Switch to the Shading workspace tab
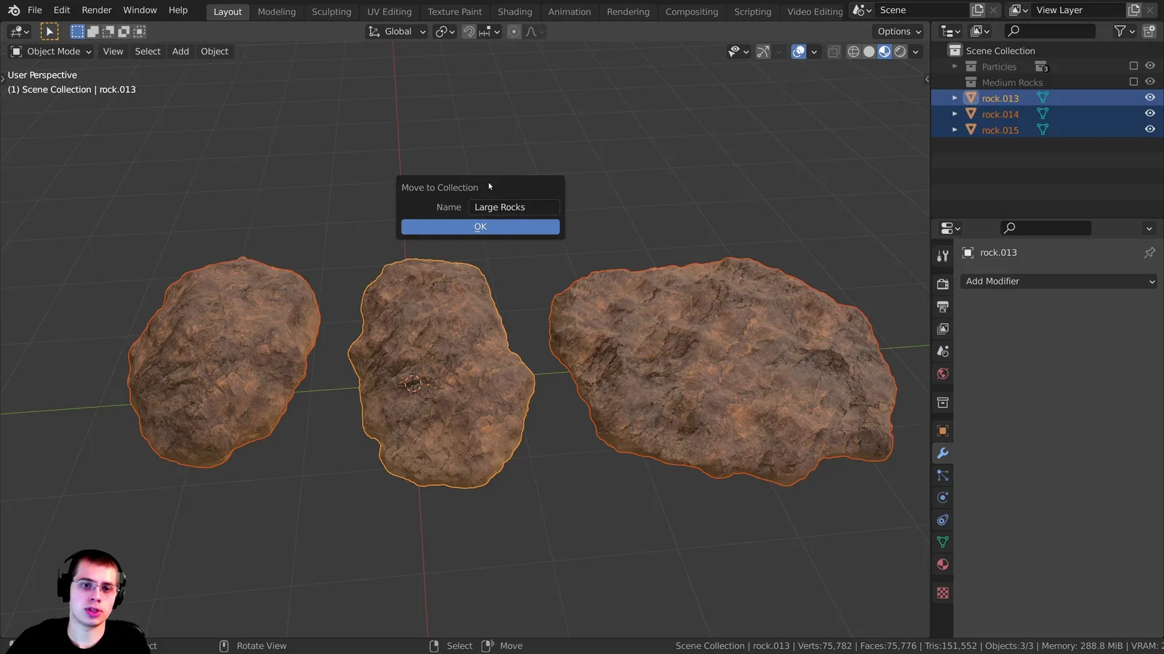This screenshot has height=654, width=1164. click(x=515, y=12)
